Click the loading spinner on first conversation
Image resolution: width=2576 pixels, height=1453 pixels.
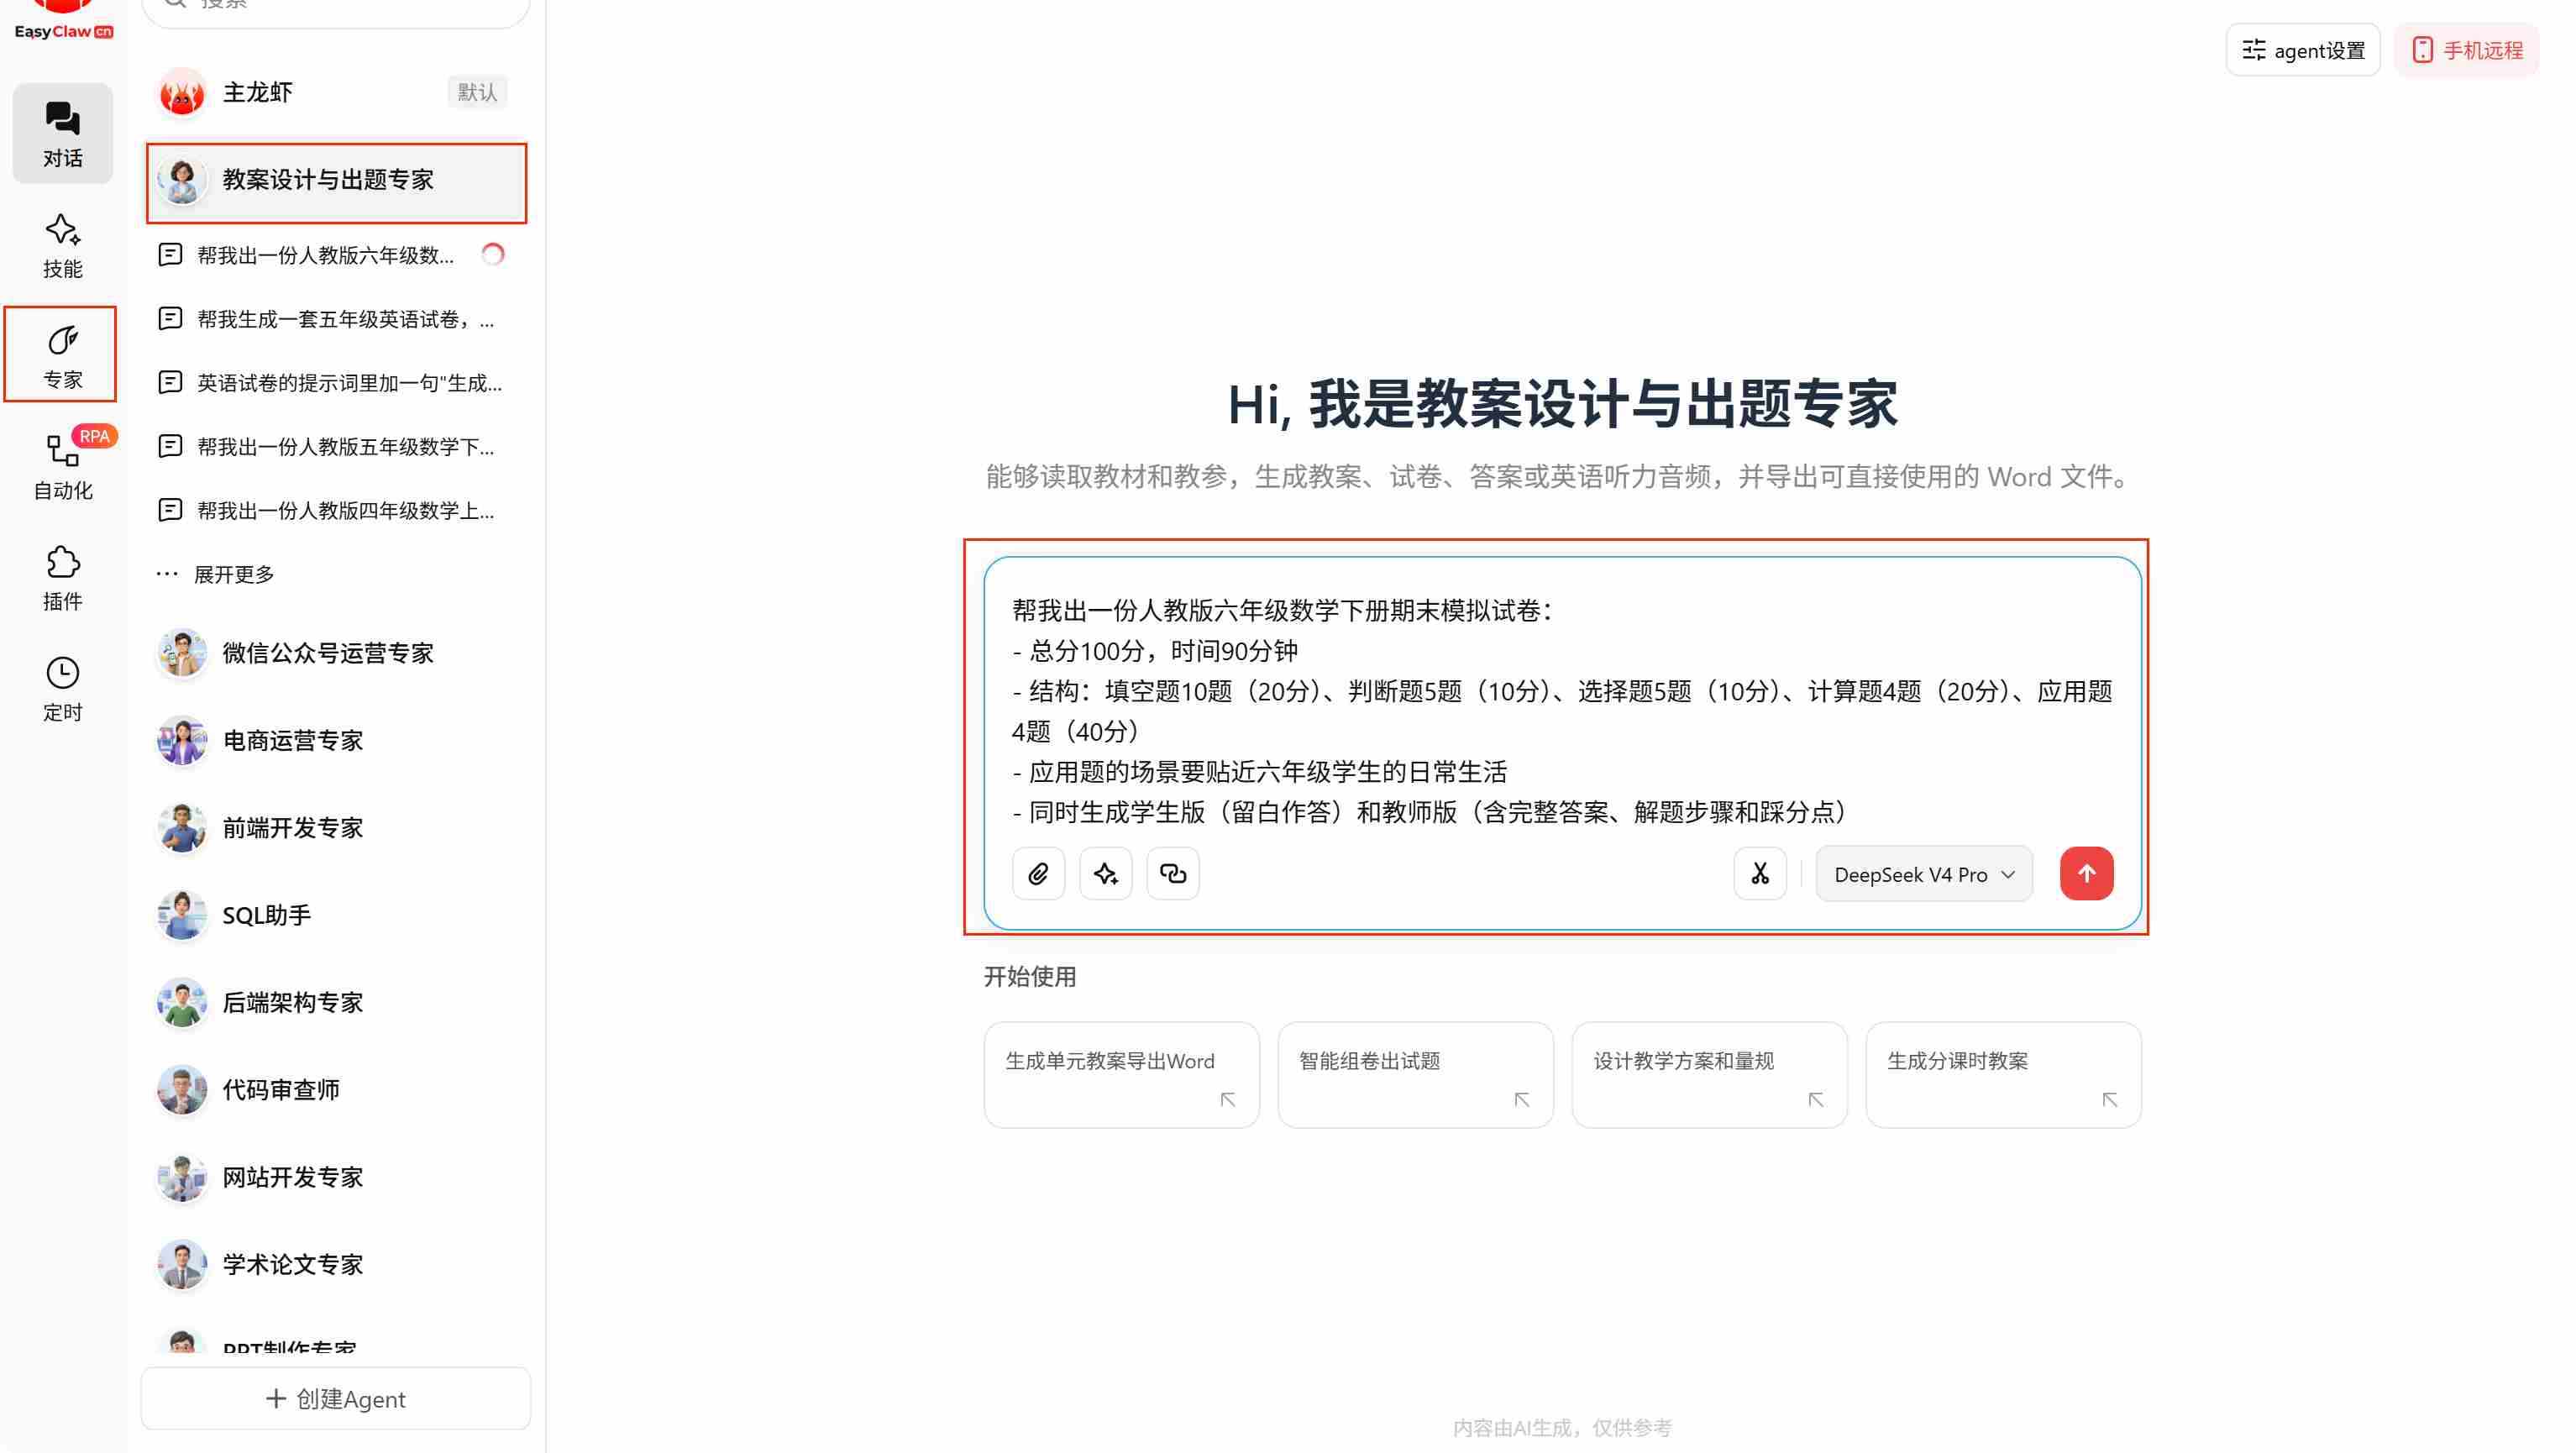pyautogui.click(x=492, y=255)
